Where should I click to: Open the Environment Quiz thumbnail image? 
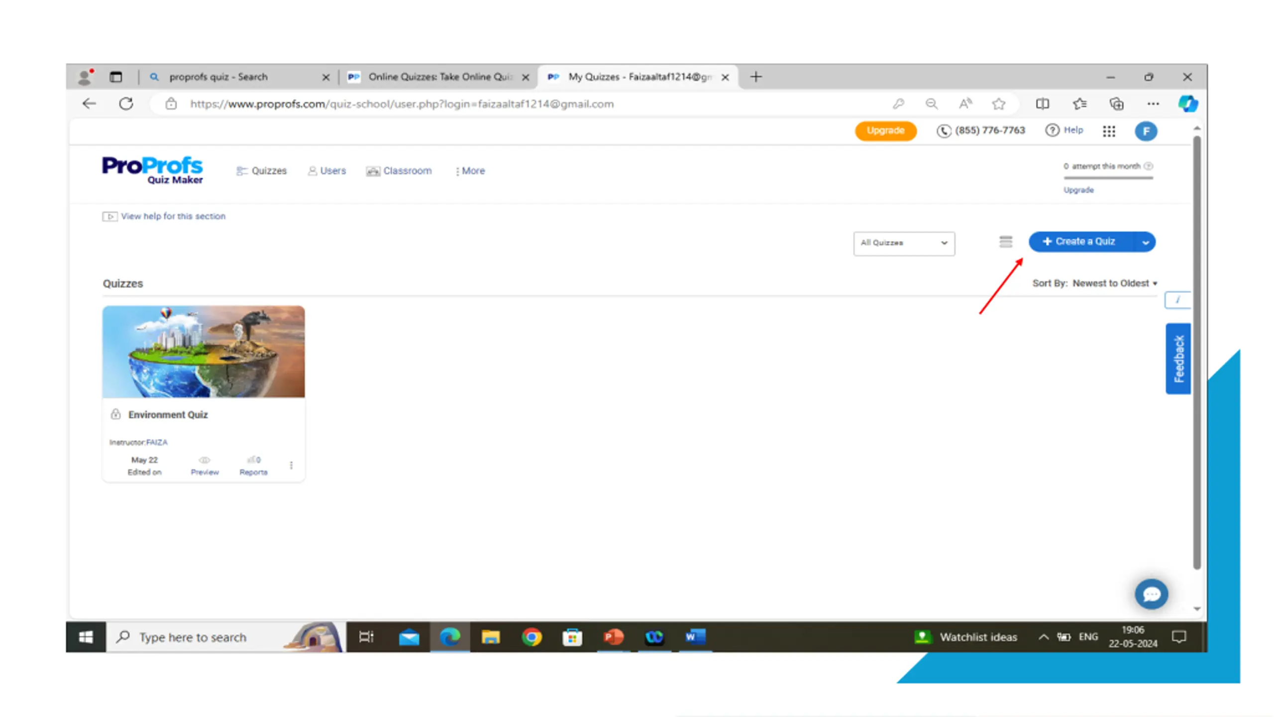tap(204, 352)
